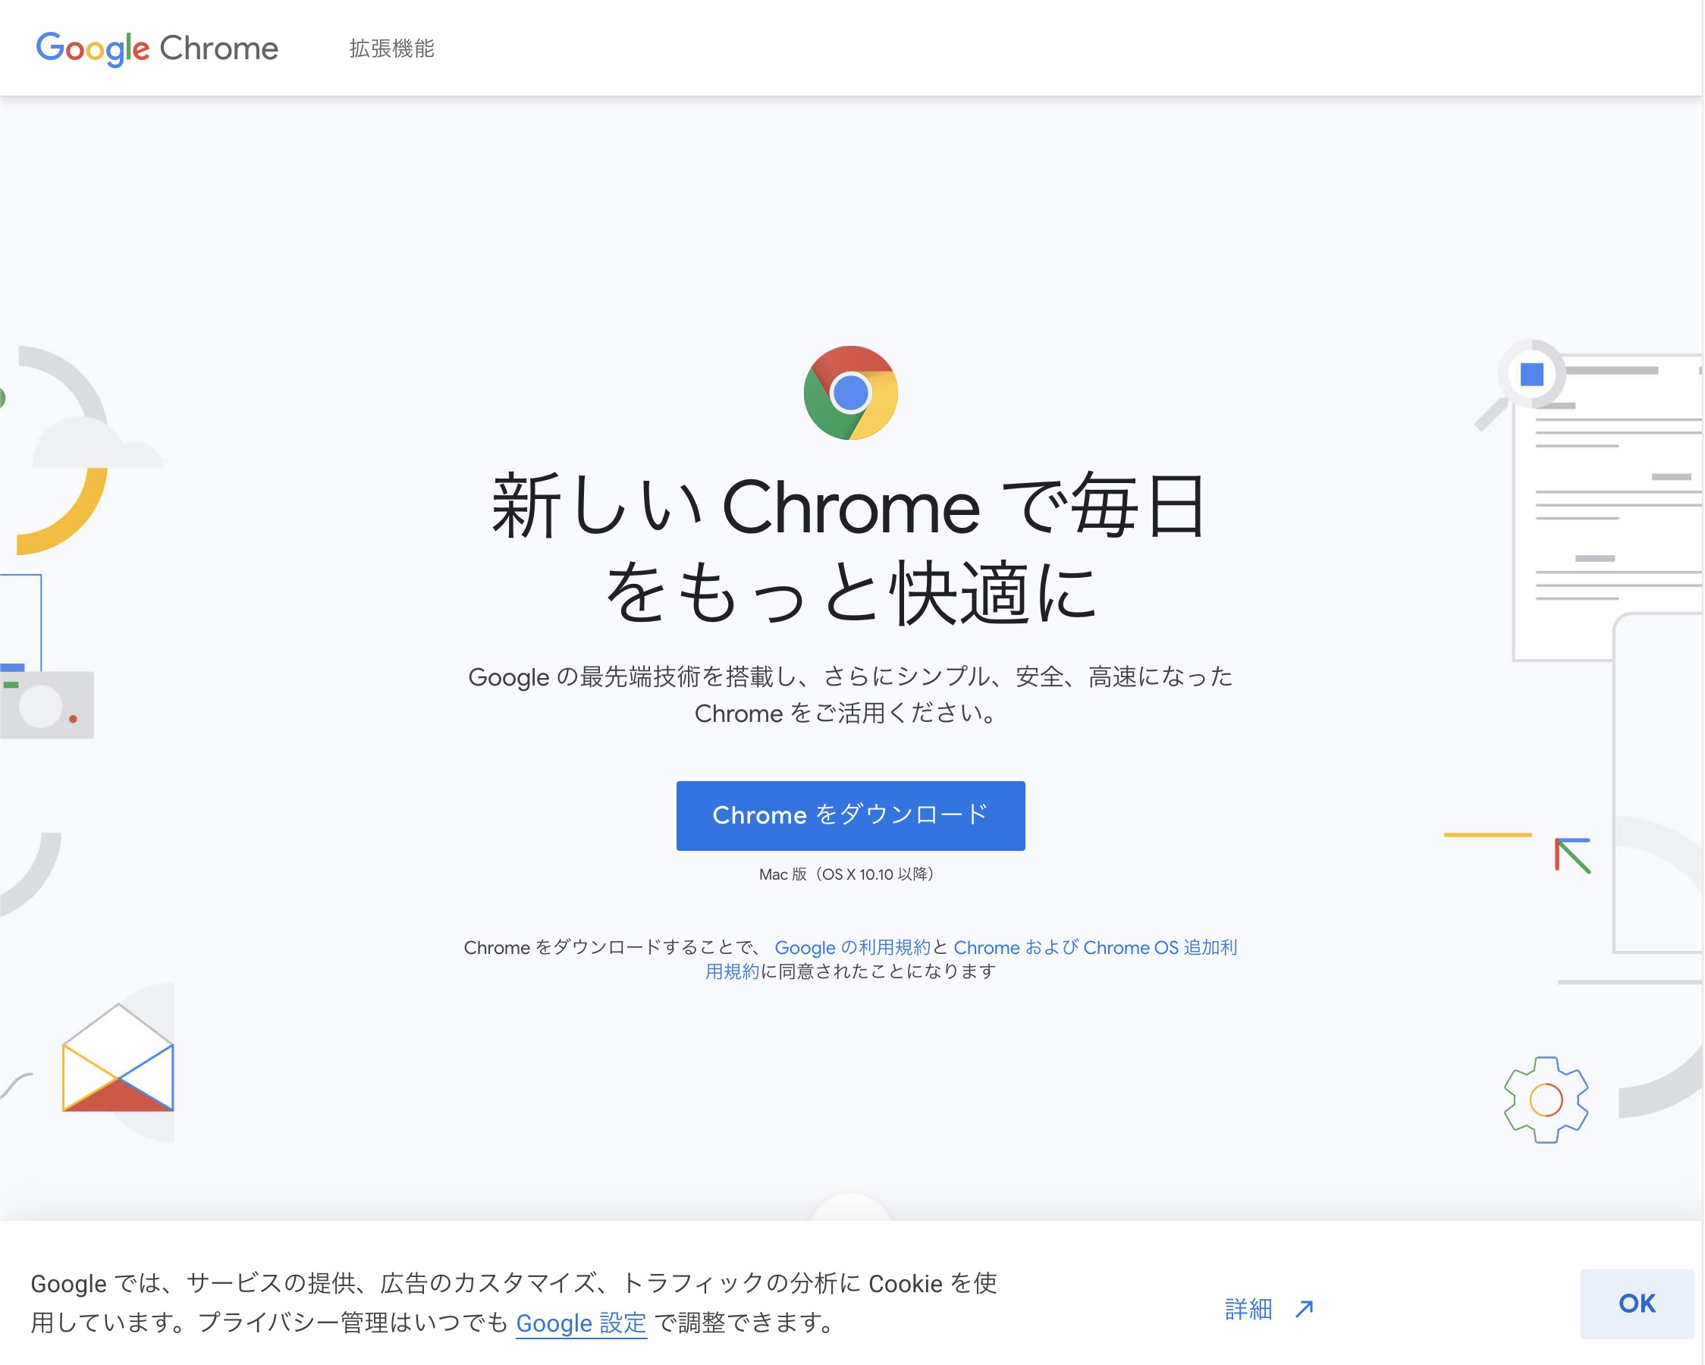1705x1365 pixels.
Task: Open the 拡張機能 menu item
Action: tap(391, 49)
